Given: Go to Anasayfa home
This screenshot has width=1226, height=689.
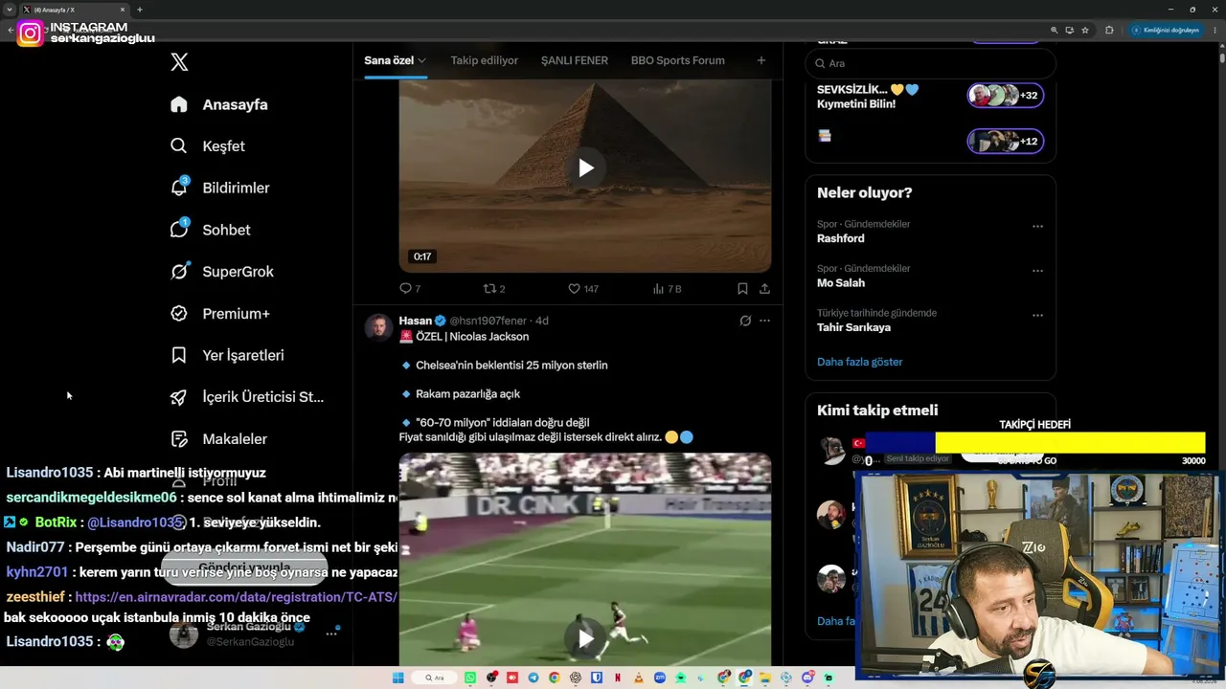Looking at the screenshot, I should click(219, 104).
